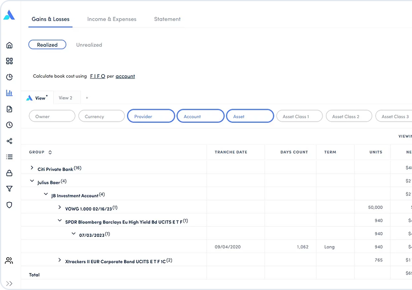The height and width of the screenshot is (290, 412).
Task: Click the Xtrackers II EUR Corporate Bond name
Action: tap(115, 262)
